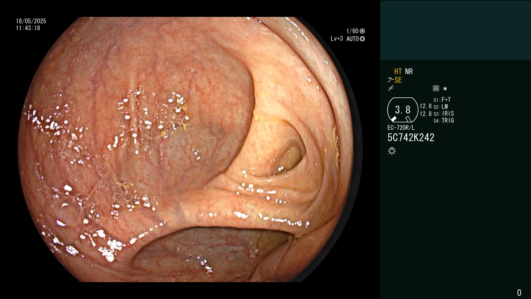
Task: Click the iris mode icon next to AUTO
Action: click(x=362, y=39)
